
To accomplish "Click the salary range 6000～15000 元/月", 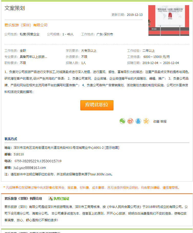I will tap(156, 57).
